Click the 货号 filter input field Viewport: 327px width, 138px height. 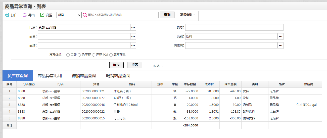click(234, 27)
